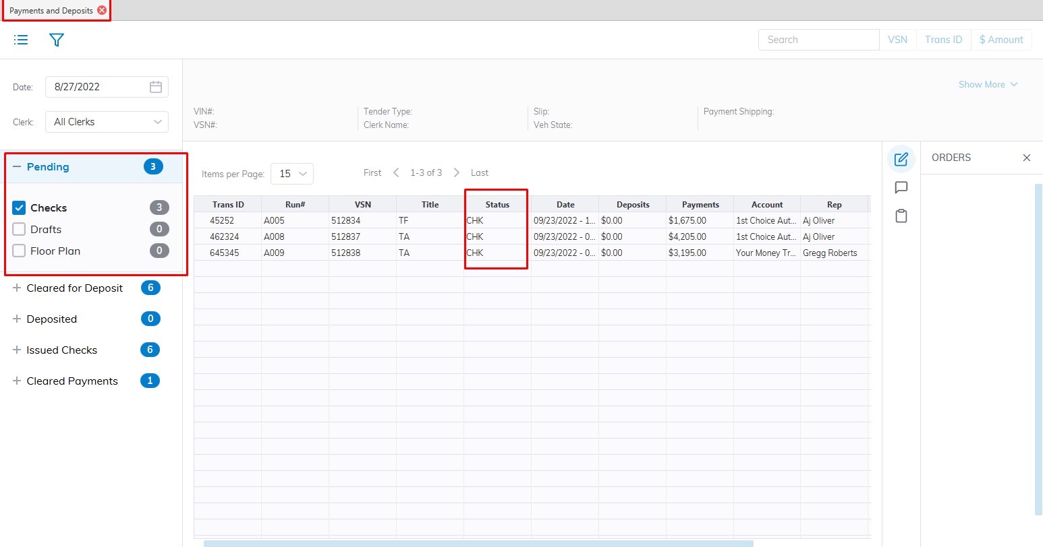The height and width of the screenshot is (547, 1043).
Task: Uncheck the Checks checkbox
Action: pyautogui.click(x=19, y=208)
